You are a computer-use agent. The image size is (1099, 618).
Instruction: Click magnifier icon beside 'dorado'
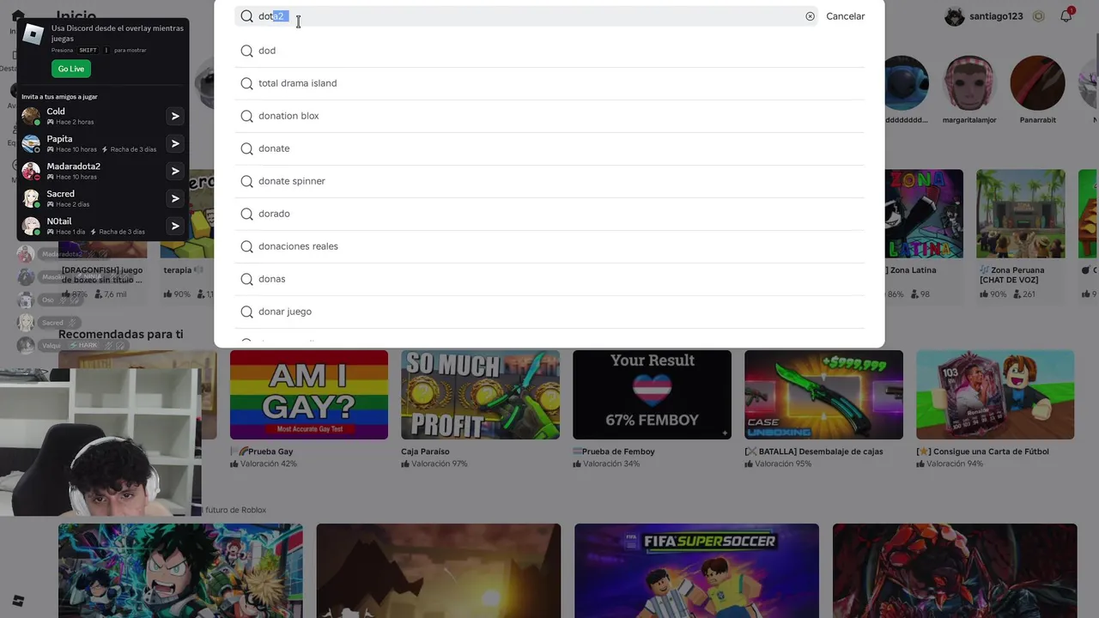246,214
